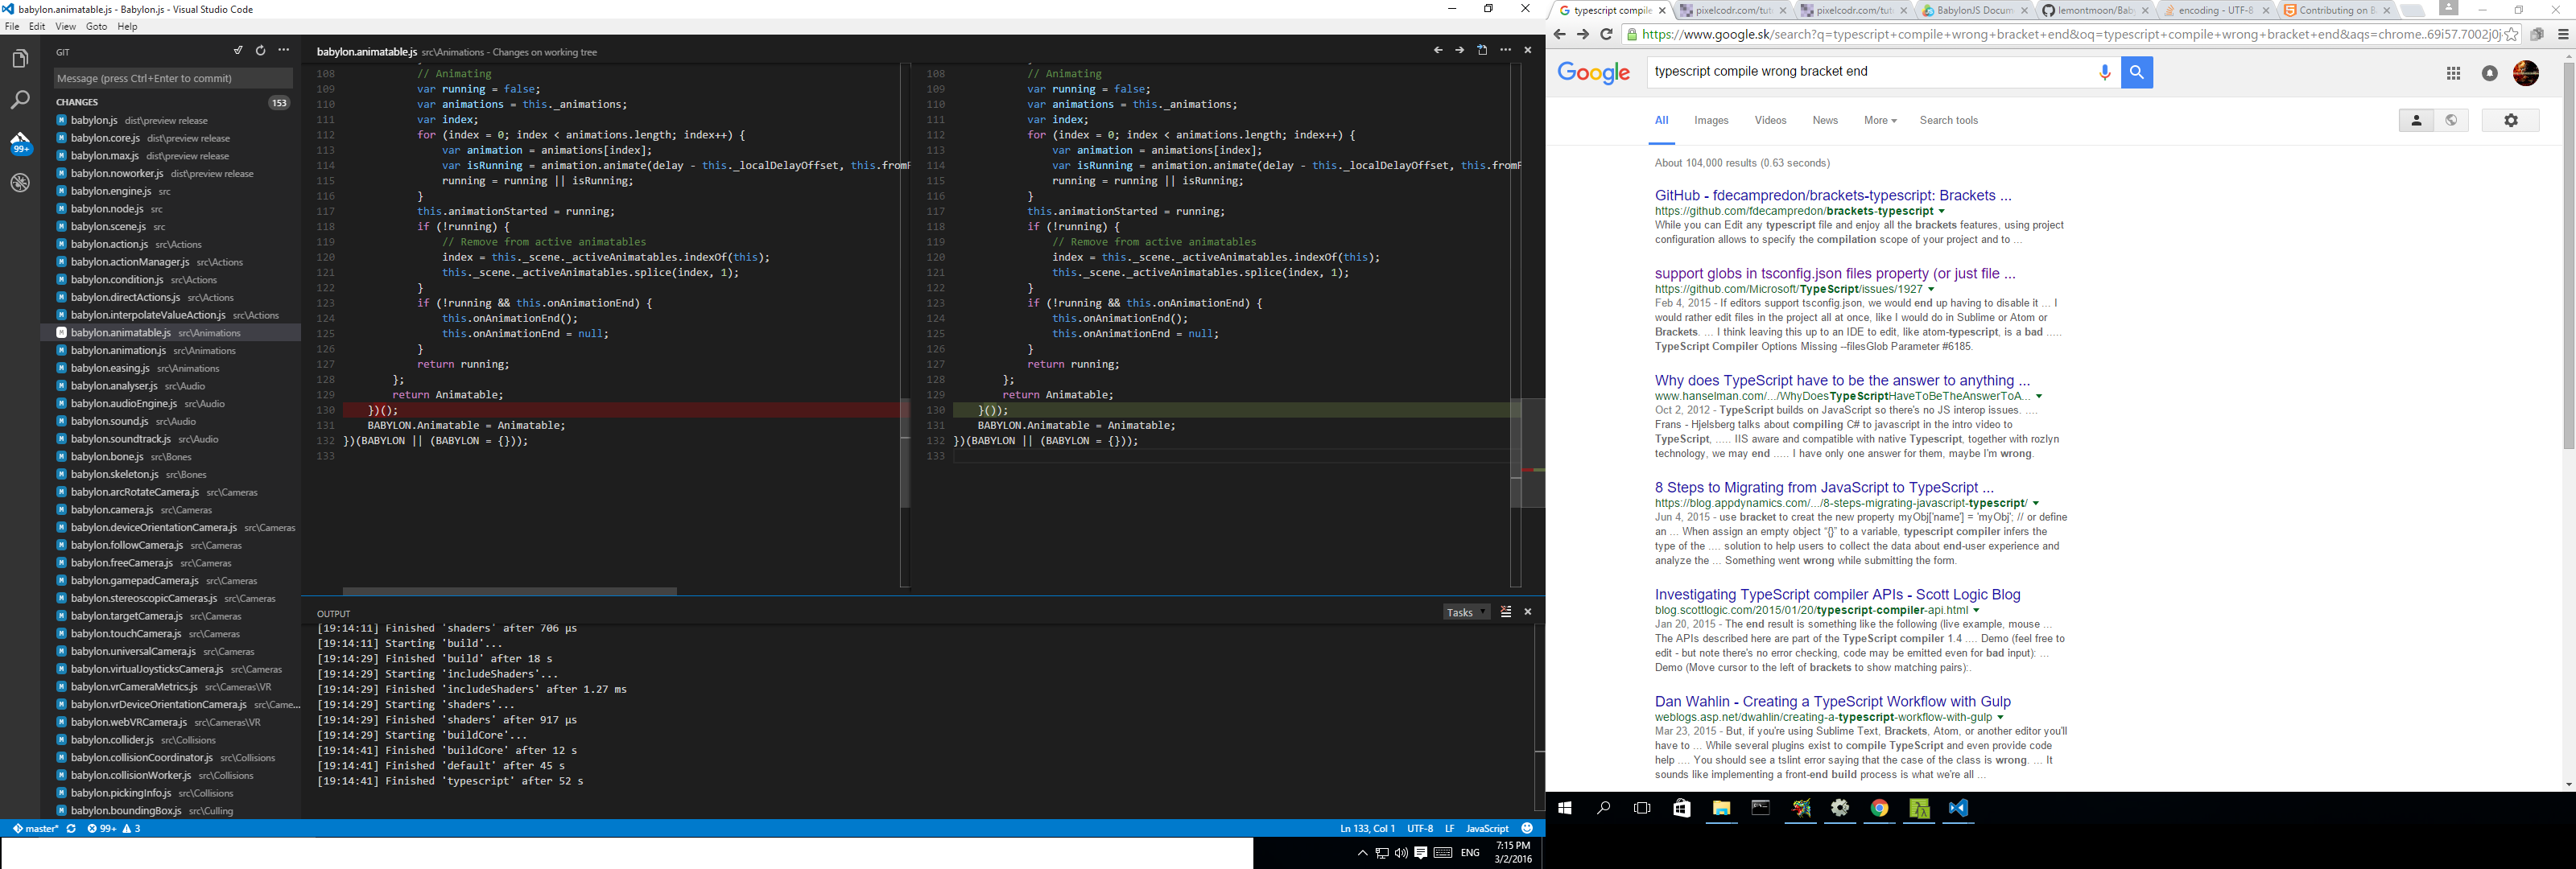Commit all changes with checkmark icon

point(238,51)
